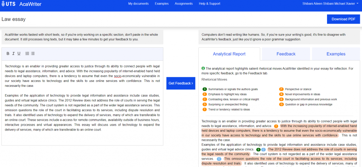362x167 pixels.
Task: Click the label 'Summarises or signals the authors goals'
Action: coord(233,89)
